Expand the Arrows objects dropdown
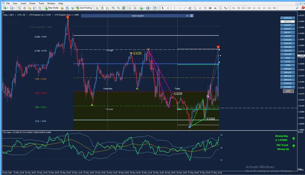Viewport: 305px width, 175px height. [228, 8]
